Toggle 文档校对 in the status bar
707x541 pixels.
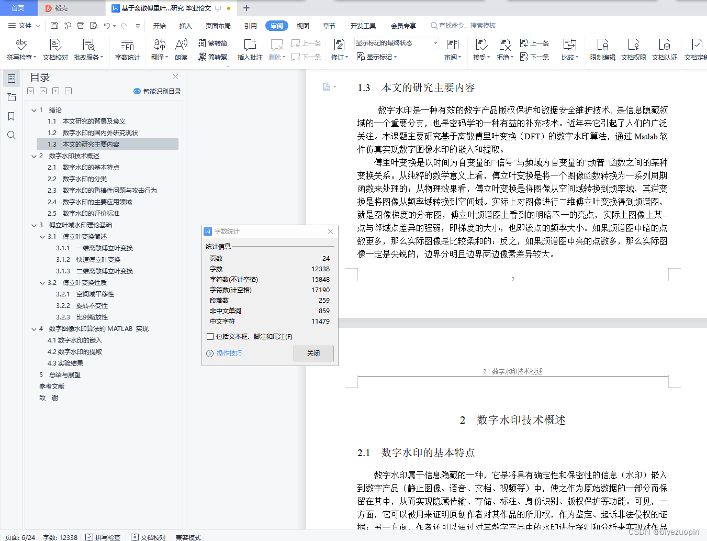[x=149, y=537]
